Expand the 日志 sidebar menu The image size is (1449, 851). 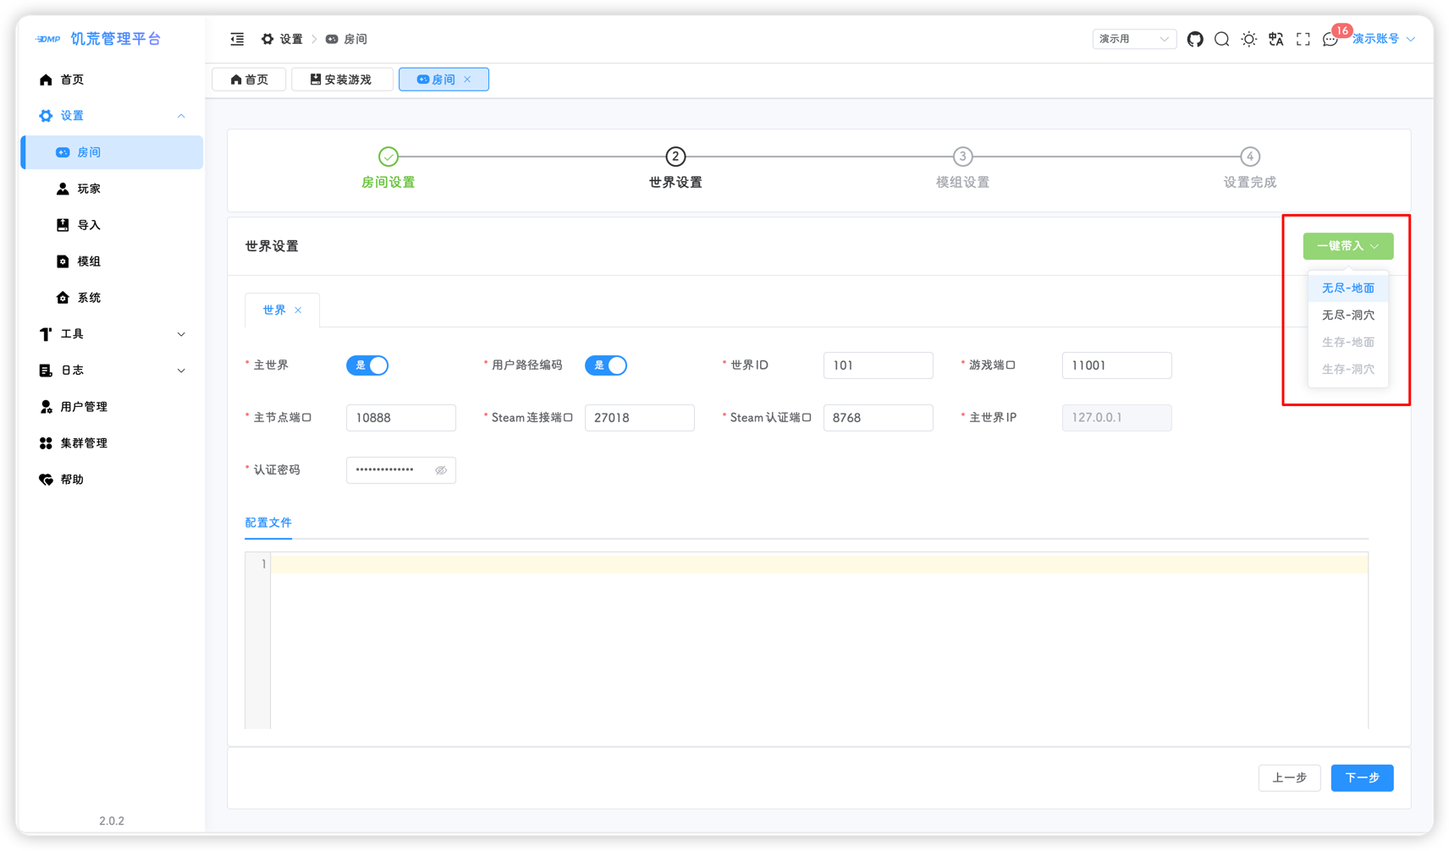[112, 371]
